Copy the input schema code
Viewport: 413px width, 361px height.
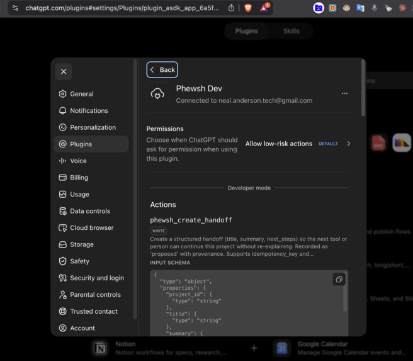(x=339, y=279)
